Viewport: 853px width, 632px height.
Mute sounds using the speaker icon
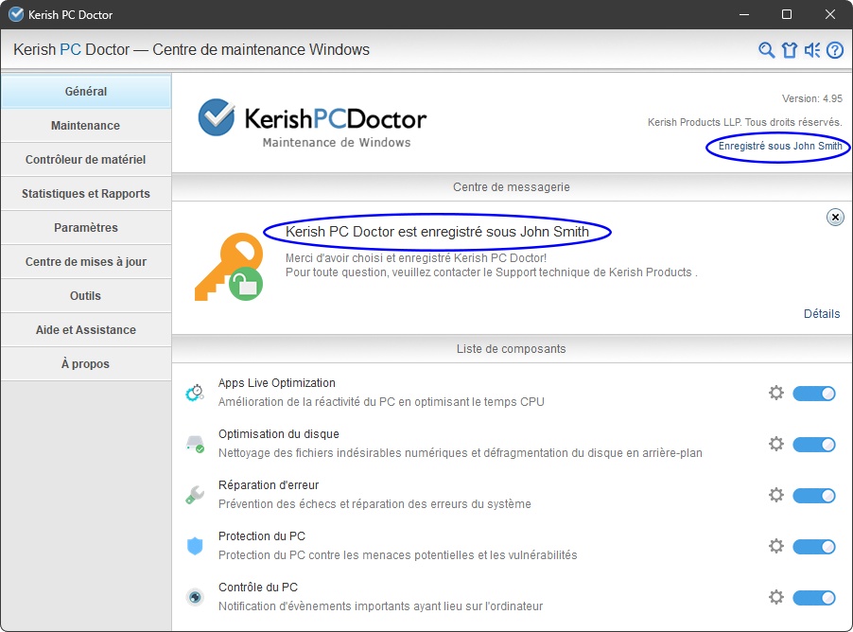point(812,50)
